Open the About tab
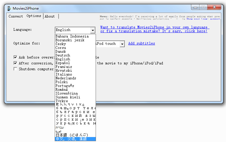 50,16
